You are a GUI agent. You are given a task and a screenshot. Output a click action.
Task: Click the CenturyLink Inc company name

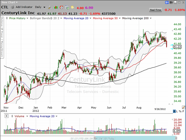(x=18, y=13)
